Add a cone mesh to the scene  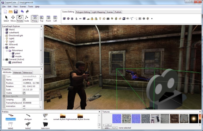[x=76, y=19]
